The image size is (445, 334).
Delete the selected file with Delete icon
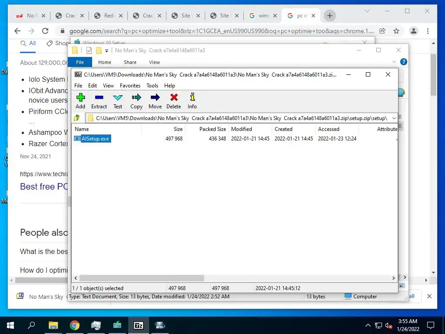point(174,101)
